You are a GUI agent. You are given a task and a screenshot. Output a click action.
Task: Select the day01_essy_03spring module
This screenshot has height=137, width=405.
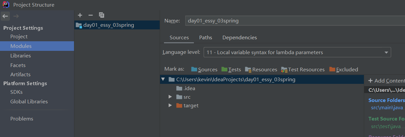(117, 25)
